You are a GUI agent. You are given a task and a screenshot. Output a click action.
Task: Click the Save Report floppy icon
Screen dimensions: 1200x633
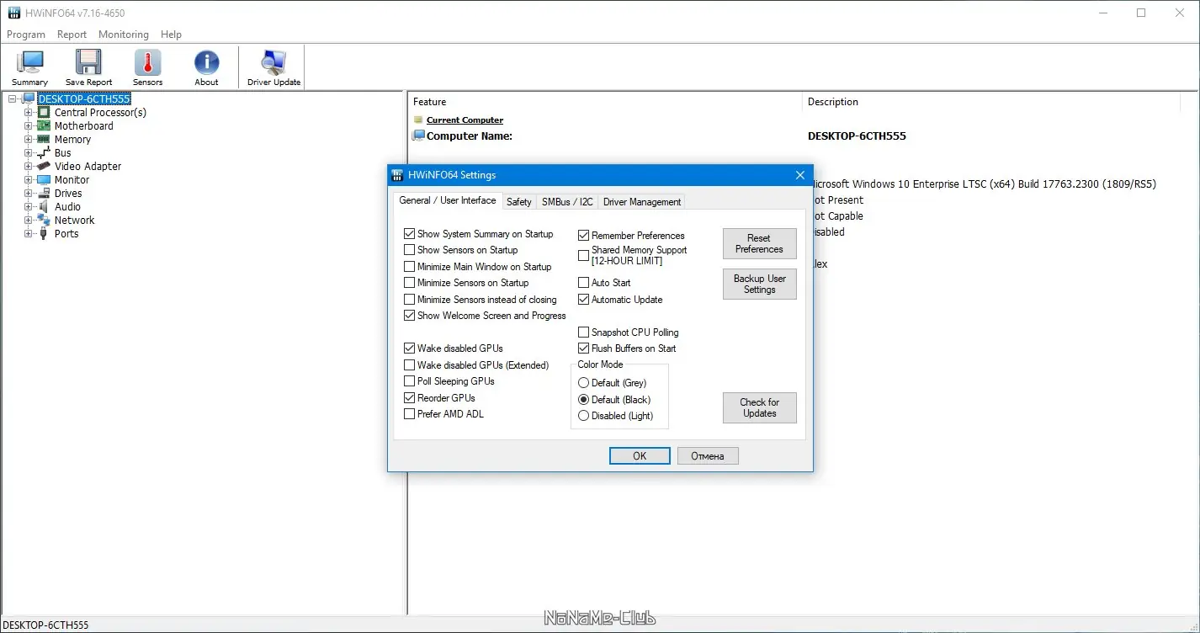tap(88, 62)
